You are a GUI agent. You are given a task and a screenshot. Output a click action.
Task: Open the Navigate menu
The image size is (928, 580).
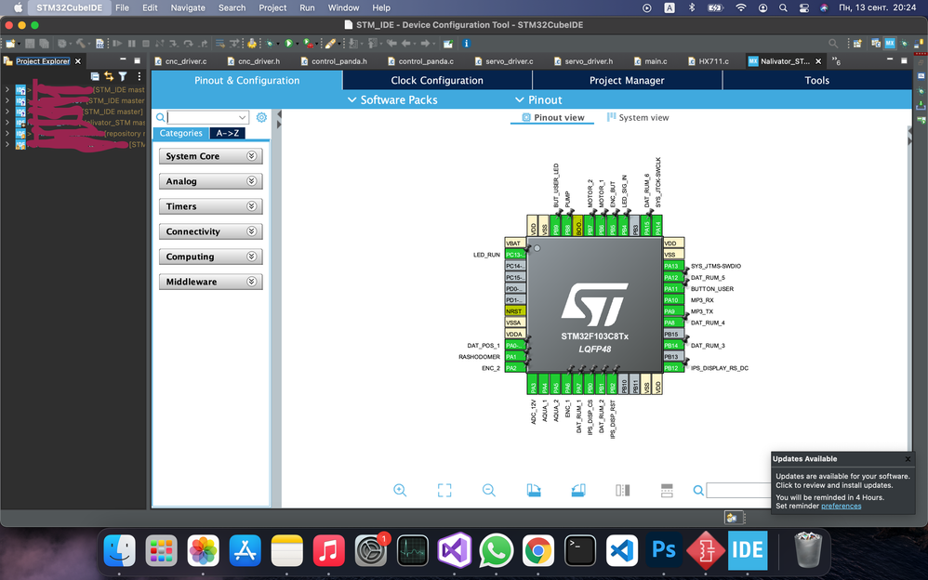coord(188,7)
